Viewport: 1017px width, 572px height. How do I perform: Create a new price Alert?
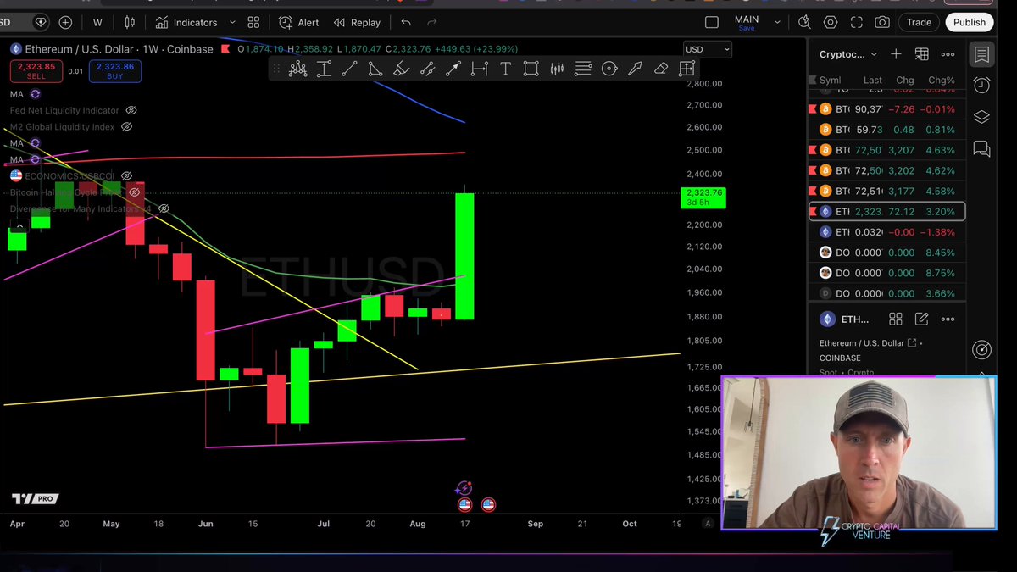click(x=299, y=23)
